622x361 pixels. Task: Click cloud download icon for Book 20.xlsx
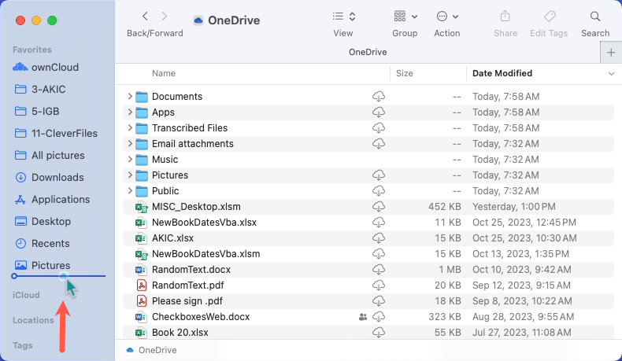coord(379,333)
